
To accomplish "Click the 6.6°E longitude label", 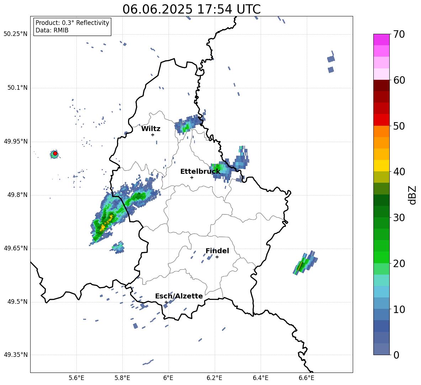I will coord(307,378).
